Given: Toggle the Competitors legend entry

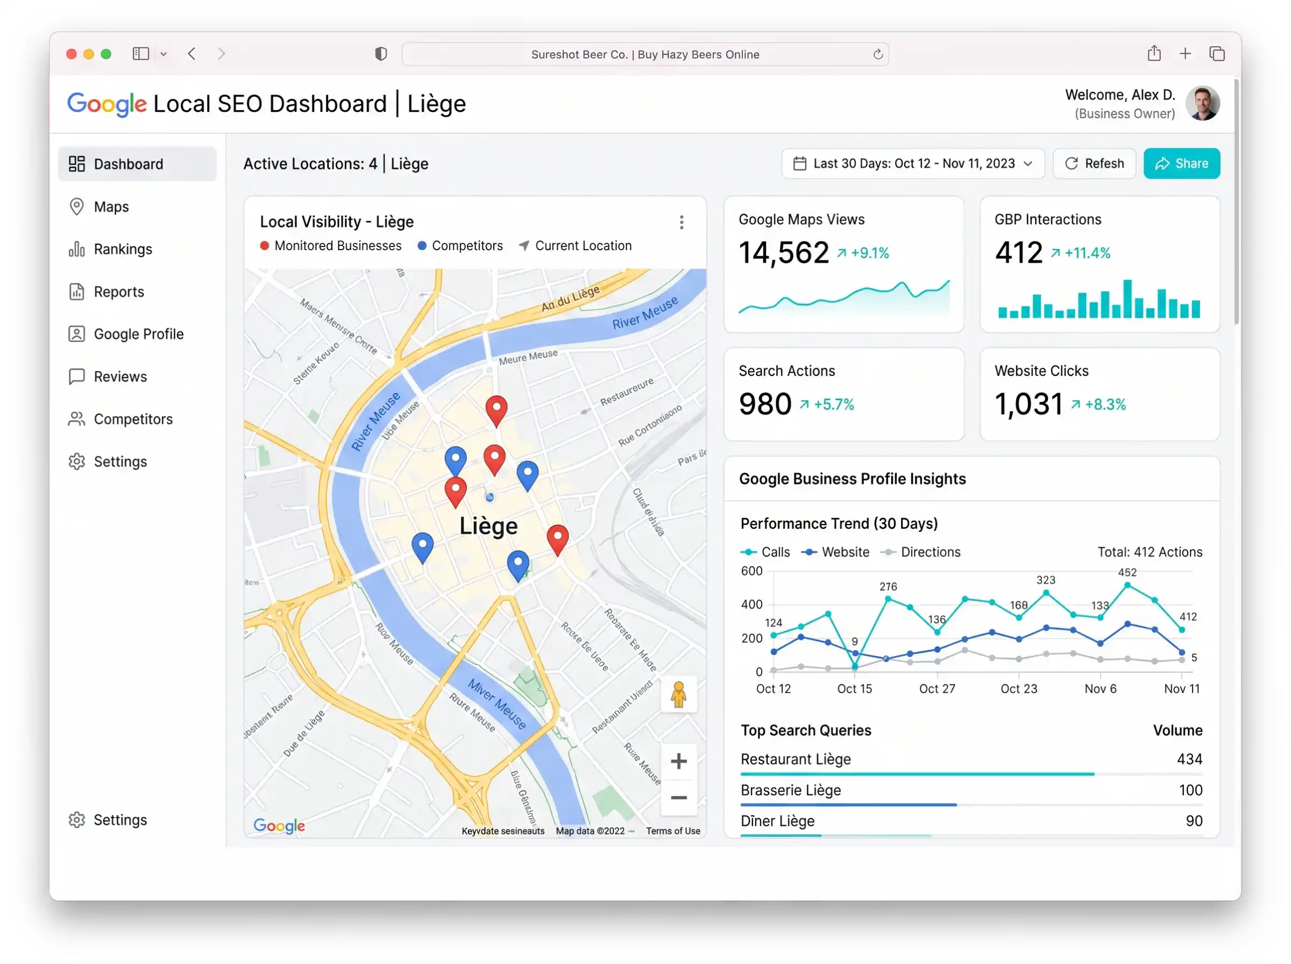Looking at the screenshot, I should 460,246.
